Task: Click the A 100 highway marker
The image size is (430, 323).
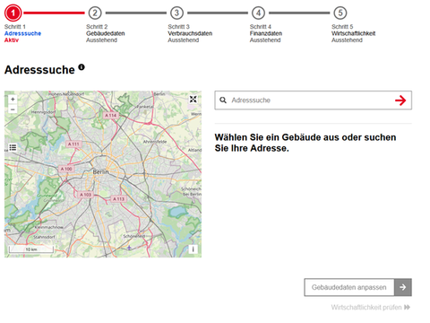Action: point(66,169)
